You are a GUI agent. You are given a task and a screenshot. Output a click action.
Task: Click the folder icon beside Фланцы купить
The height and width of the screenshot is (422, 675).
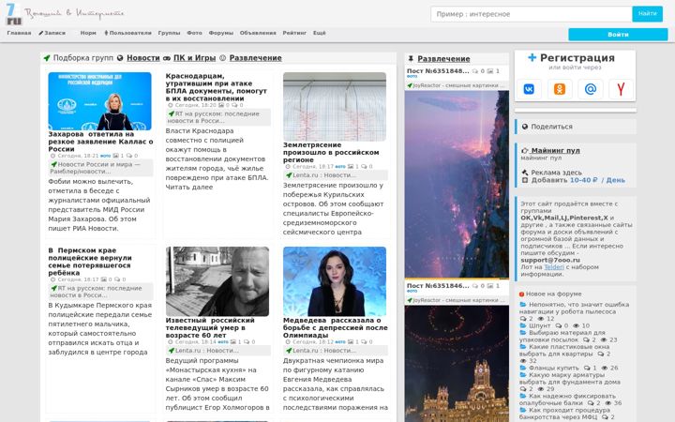click(523, 368)
